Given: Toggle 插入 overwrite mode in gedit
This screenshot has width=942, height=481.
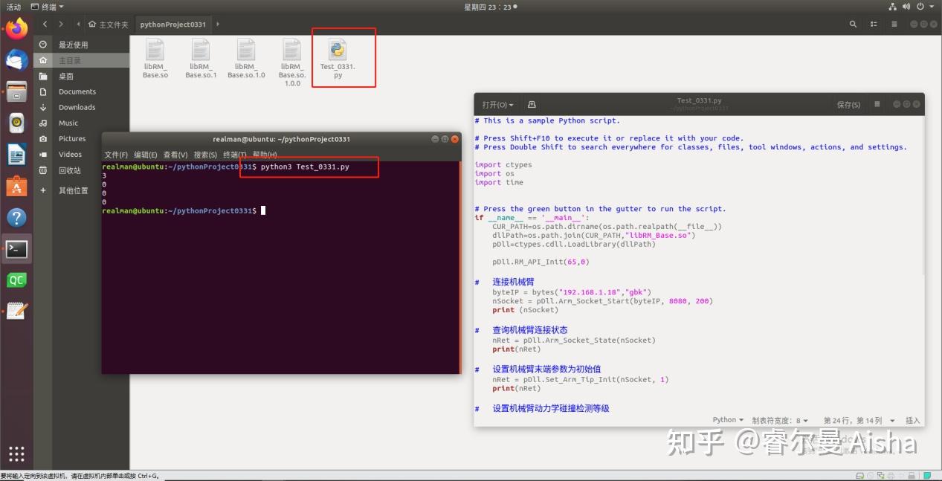Looking at the screenshot, I should tap(912, 420).
